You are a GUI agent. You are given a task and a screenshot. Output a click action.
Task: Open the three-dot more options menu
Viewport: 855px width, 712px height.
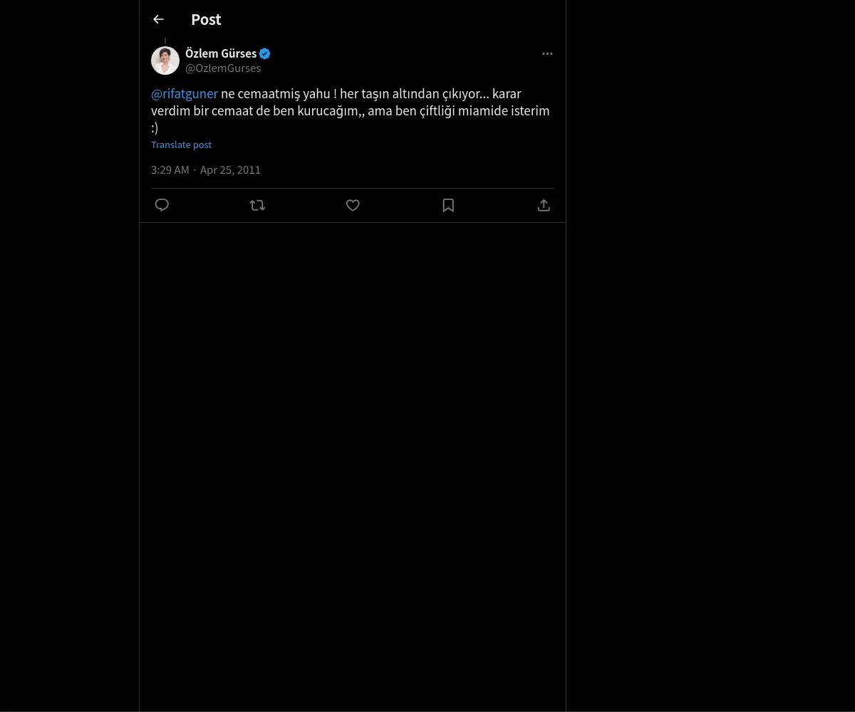pos(547,53)
